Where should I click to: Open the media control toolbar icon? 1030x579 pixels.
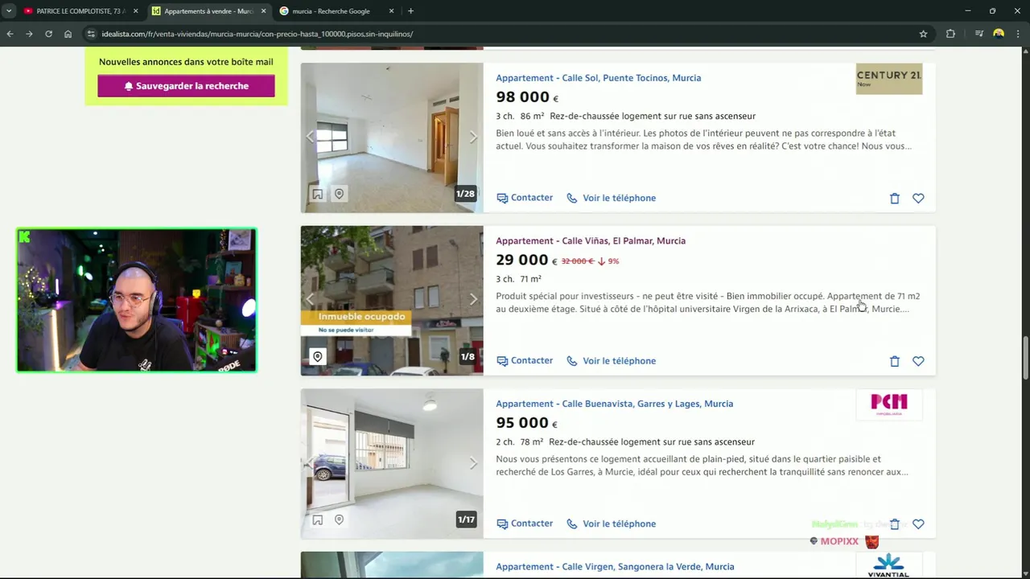pyautogui.click(x=978, y=34)
